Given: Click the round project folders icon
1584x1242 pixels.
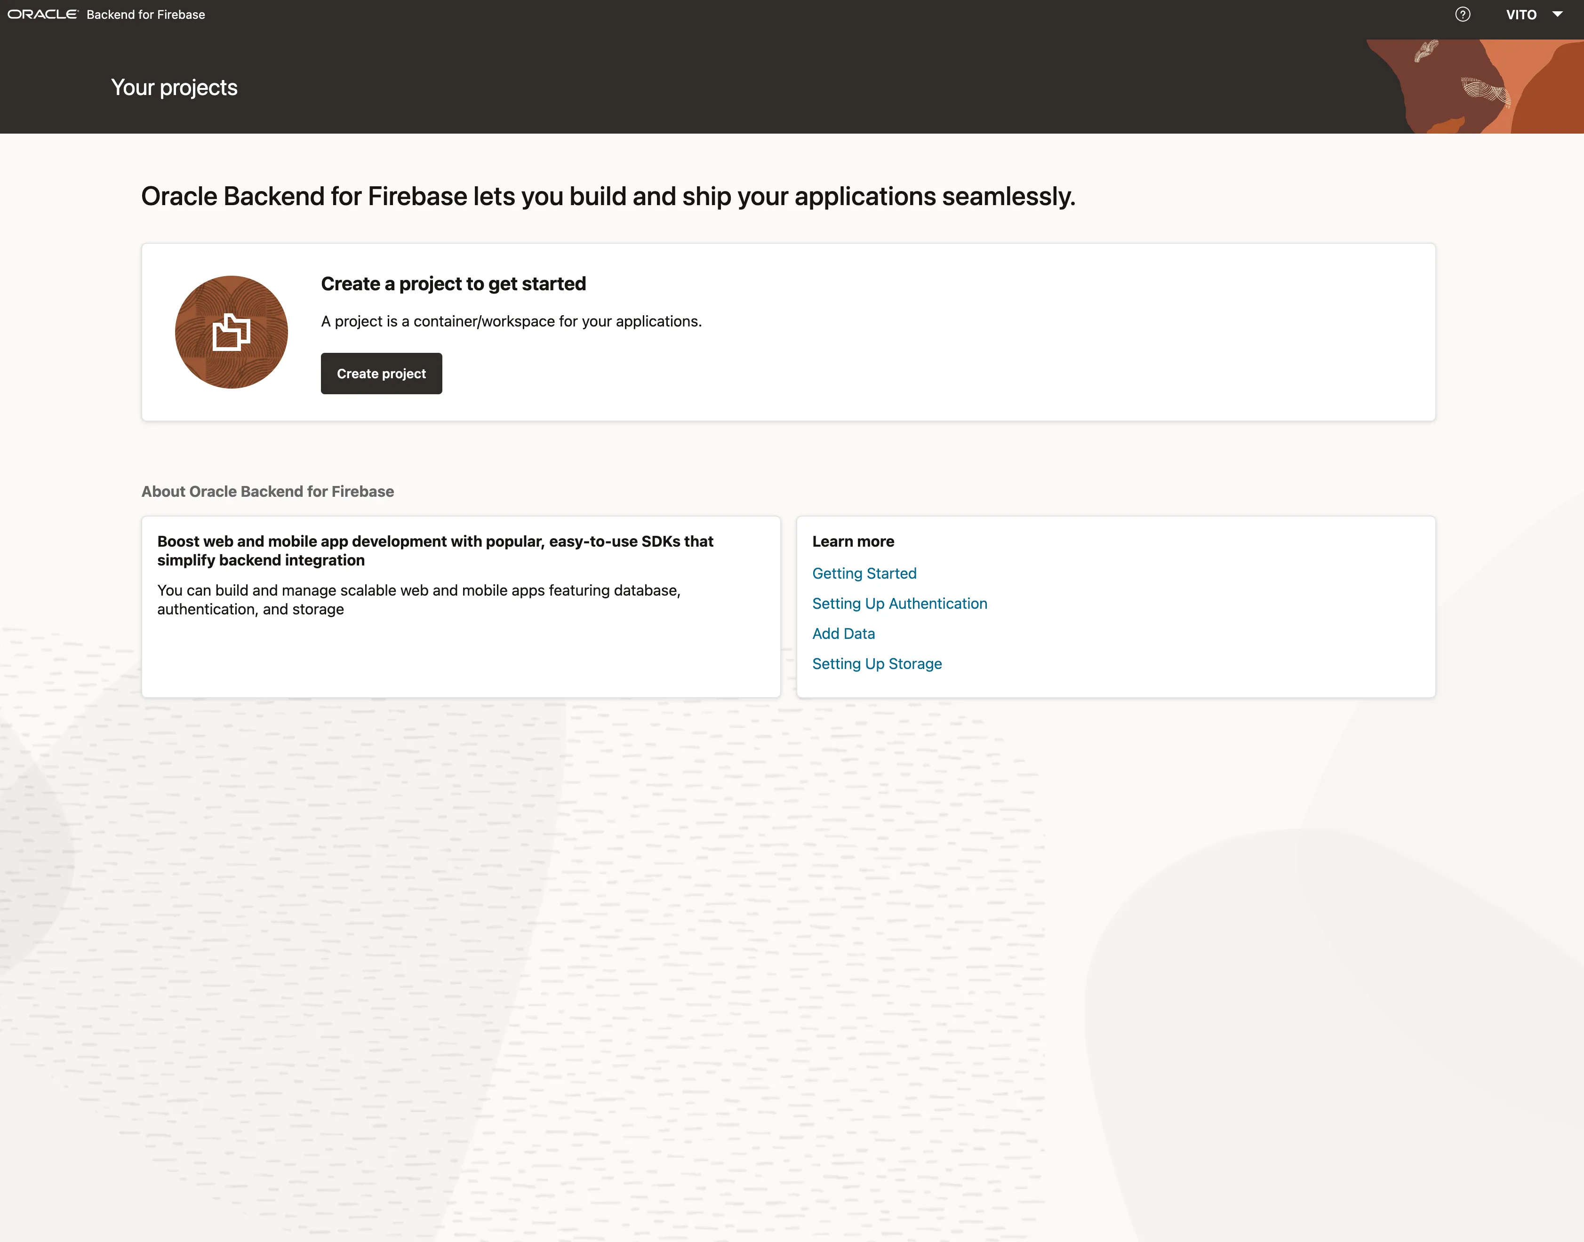Looking at the screenshot, I should 231,332.
